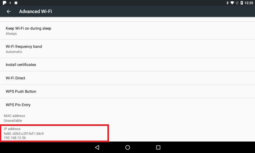Tap the Android robot notification icon

pyautogui.click(x=16, y=3)
